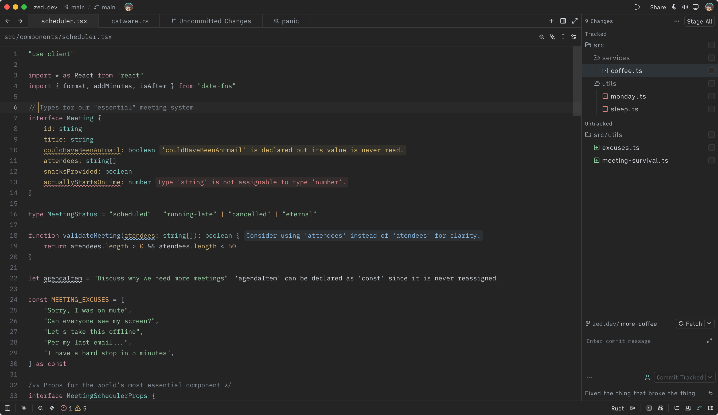718x415 pixels.
Task: Click the Fetch button
Action: [x=690, y=324]
